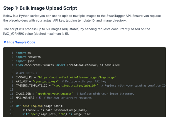
Task: Click the '# Maximum concurrent requests' comment
Action: click(x=68, y=98)
